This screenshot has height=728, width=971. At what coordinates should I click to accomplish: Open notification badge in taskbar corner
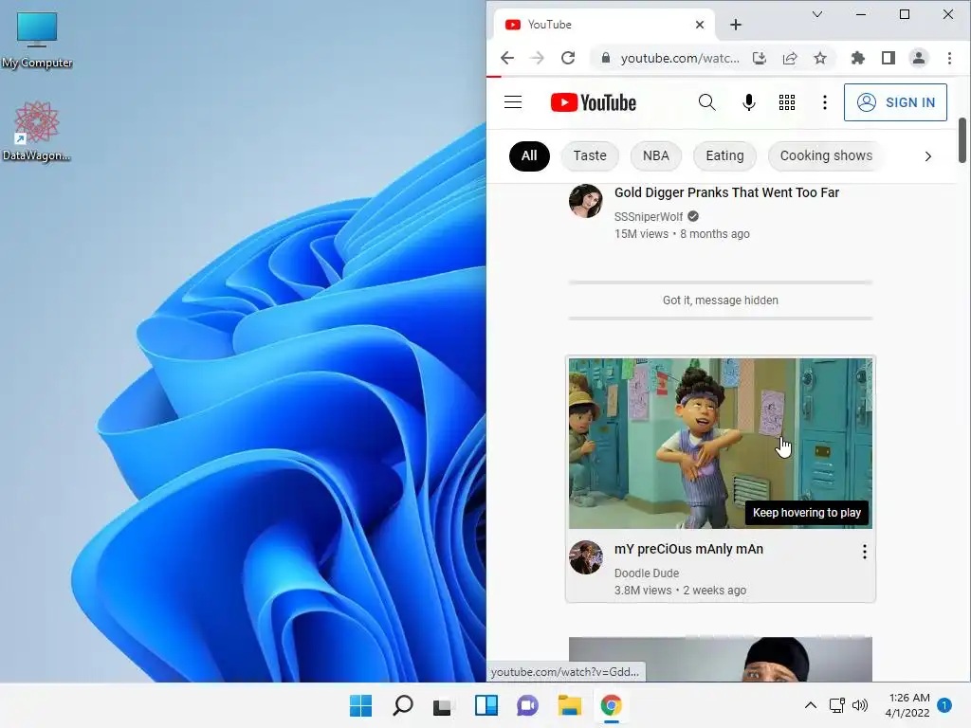[x=944, y=705]
